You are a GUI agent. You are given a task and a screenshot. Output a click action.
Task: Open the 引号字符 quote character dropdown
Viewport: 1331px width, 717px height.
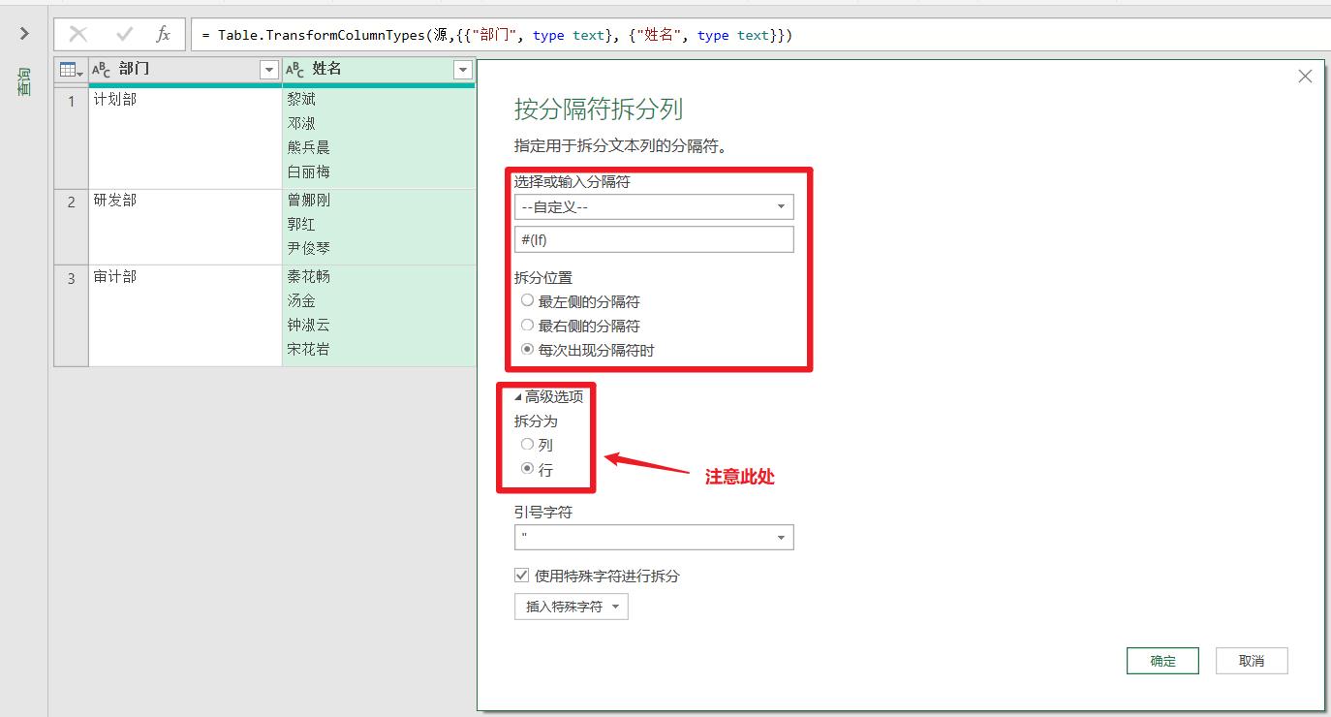pos(780,537)
